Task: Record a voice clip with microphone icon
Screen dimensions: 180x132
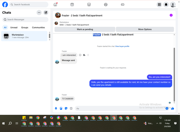Action: [x=56, y=108]
